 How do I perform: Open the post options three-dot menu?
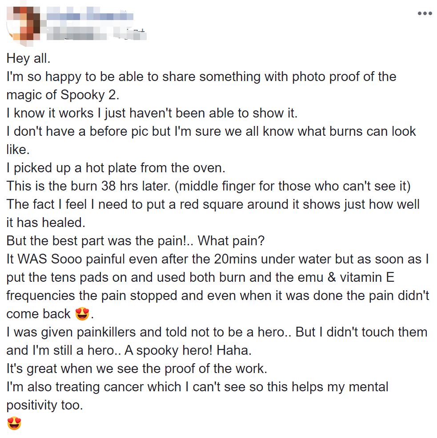[x=425, y=13]
